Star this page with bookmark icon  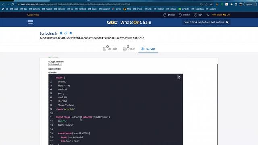[x=211, y=4]
